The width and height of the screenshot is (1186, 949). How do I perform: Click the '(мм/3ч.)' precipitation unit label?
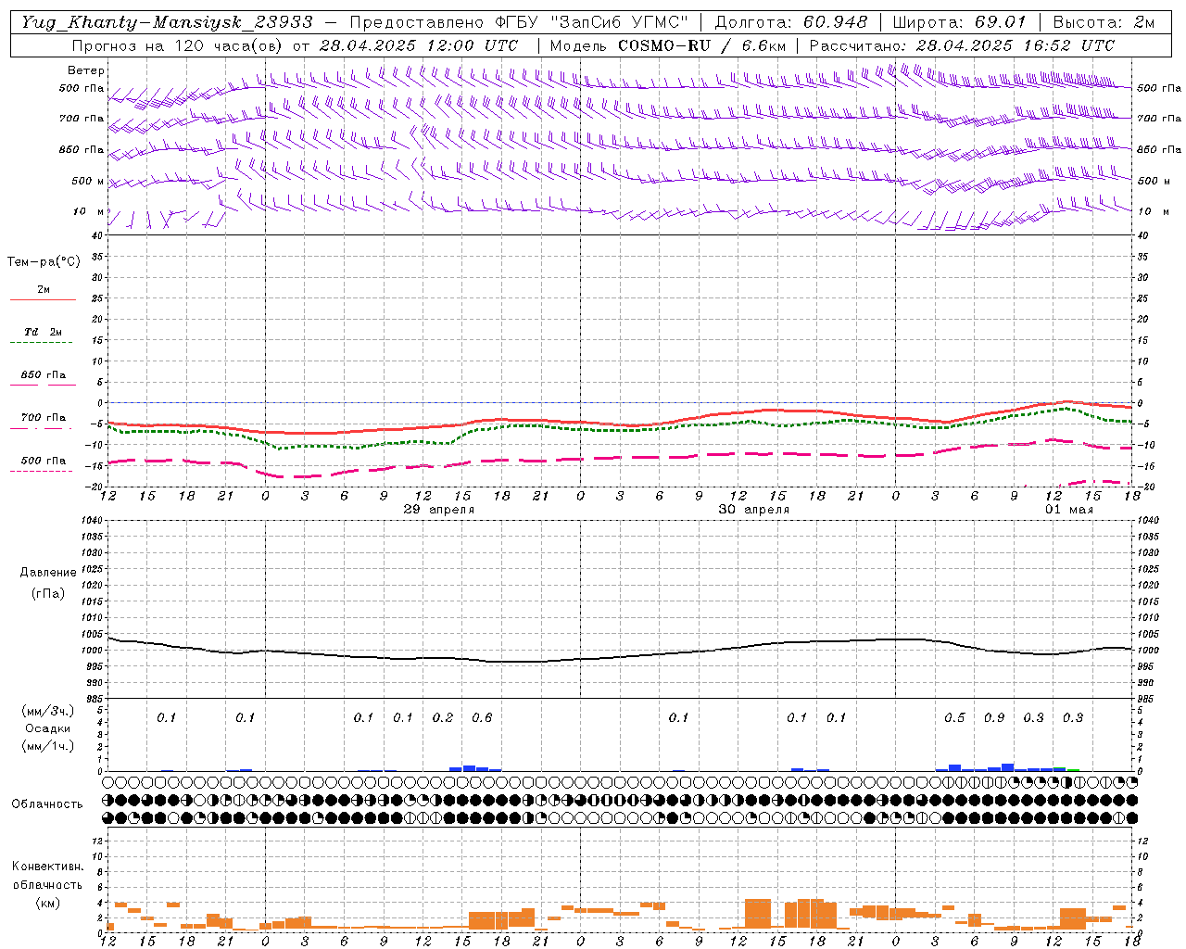pos(48,711)
